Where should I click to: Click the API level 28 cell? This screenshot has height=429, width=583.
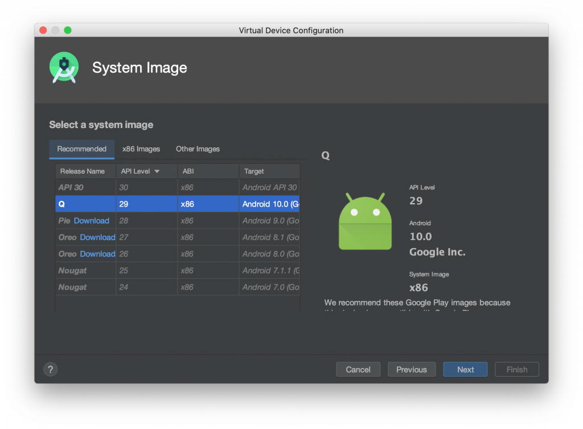(x=147, y=221)
